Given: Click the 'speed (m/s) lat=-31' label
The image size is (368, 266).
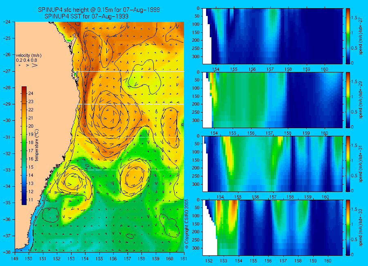Looking at the screenshot, I should point(361,164).
